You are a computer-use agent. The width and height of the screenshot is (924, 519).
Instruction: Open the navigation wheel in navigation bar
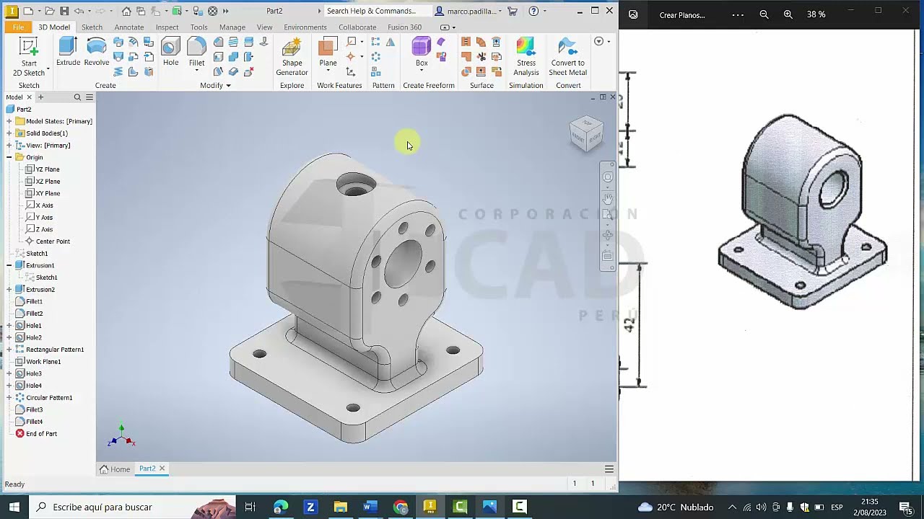pos(608,177)
